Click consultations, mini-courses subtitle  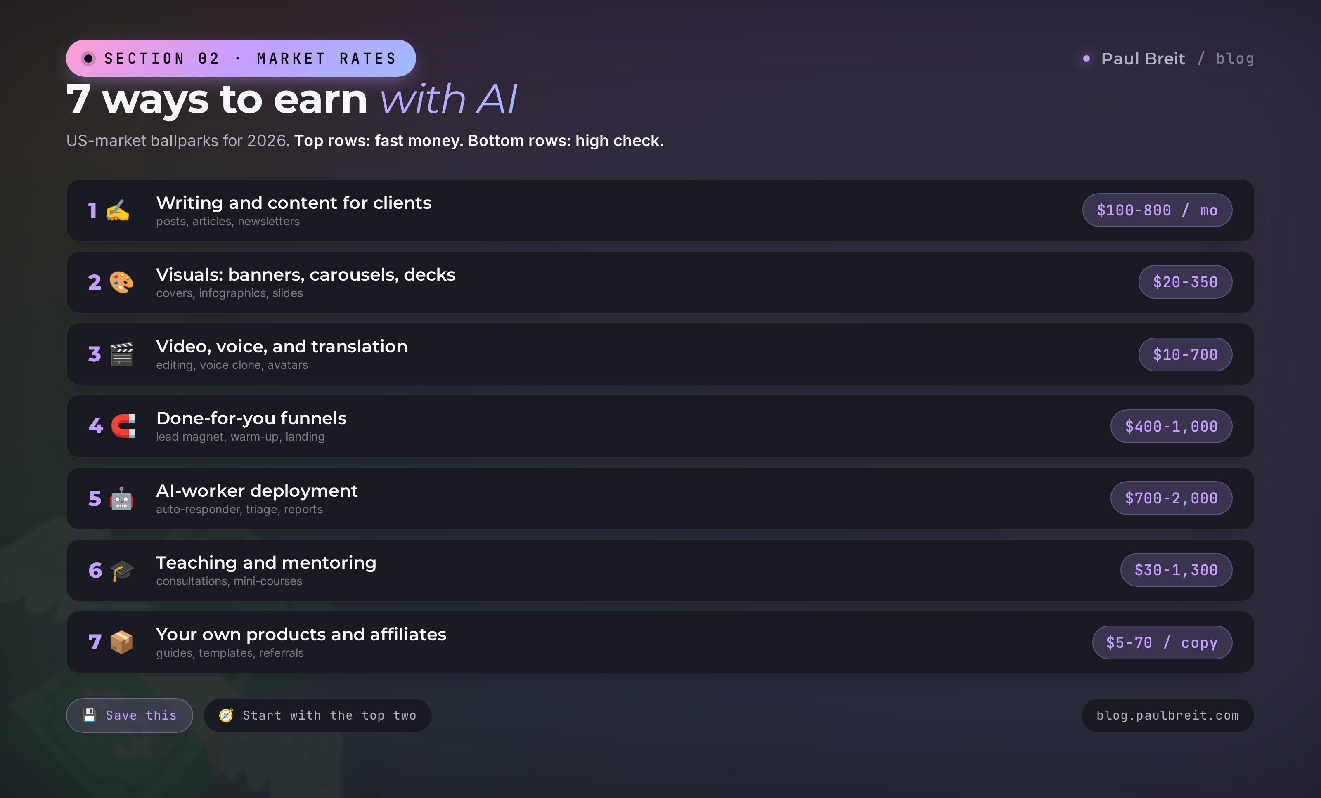click(229, 581)
